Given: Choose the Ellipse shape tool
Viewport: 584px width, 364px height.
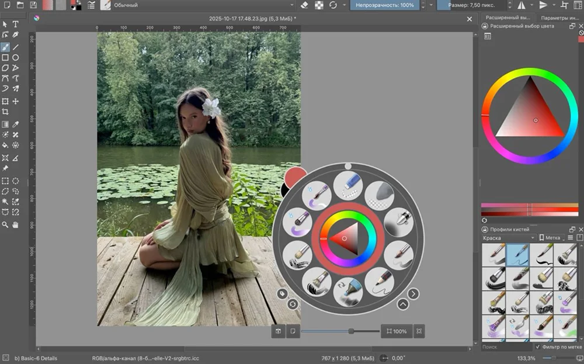Looking at the screenshot, I should click(16, 57).
